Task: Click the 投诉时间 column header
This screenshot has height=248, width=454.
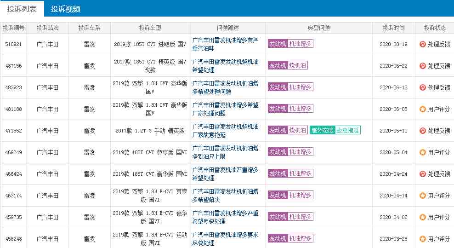Action: point(393,28)
